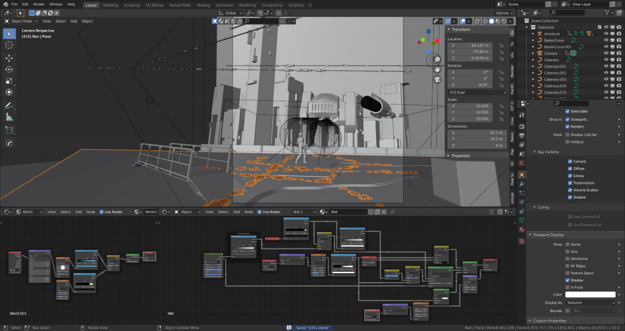Viewport: 625px width, 331px height.
Task: Click the white viewport display Color swatch
Action: coord(590,295)
